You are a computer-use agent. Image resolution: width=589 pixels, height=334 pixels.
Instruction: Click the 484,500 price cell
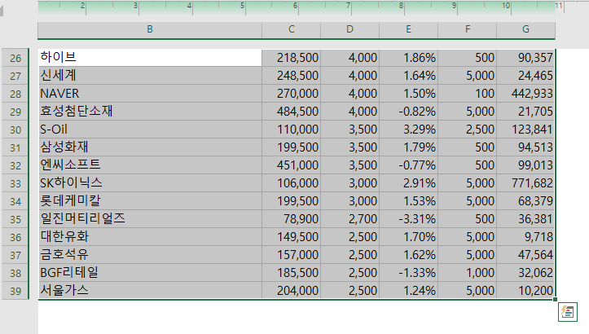coord(291,112)
